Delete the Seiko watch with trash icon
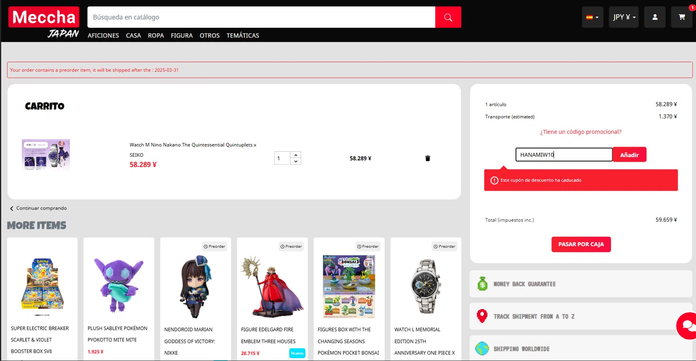Image resolution: width=696 pixels, height=361 pixels. (x=428, y=158)
